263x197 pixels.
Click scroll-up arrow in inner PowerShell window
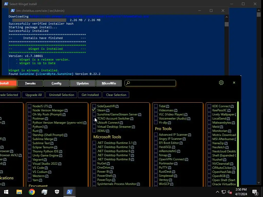coord(227,17)
